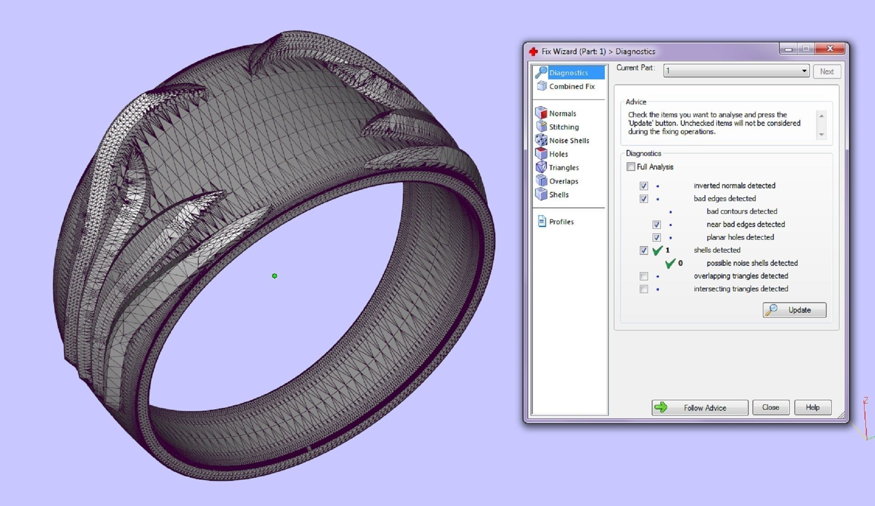
Task: Click the 'inverted normals detected' label
Action: pyautogui.click(x=734, y=186)
